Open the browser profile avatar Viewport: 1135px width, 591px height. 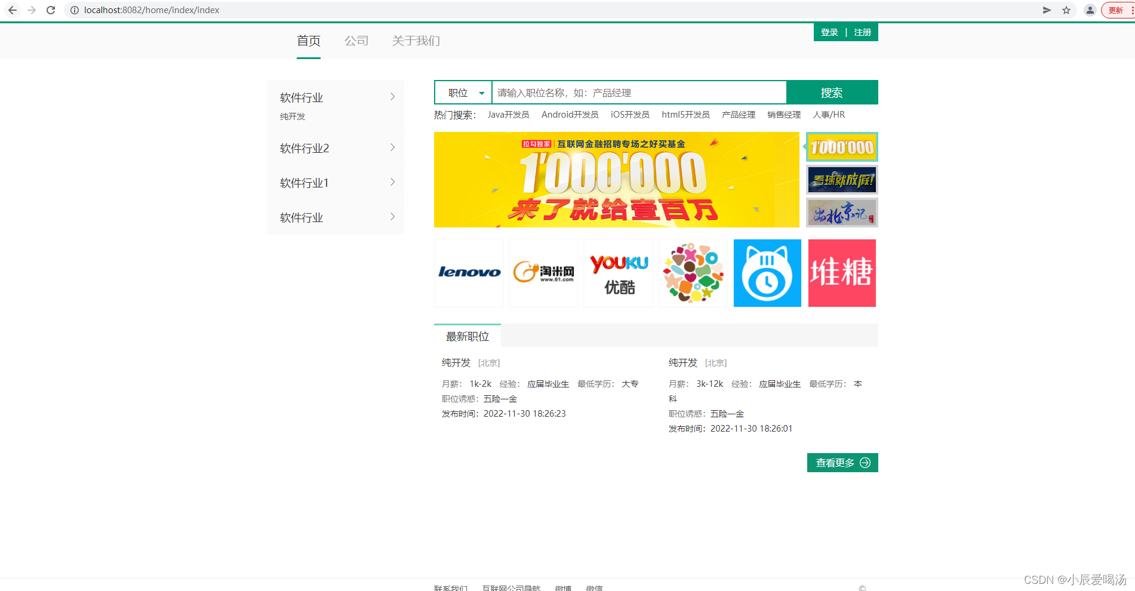pyautogui.click(x=1090, y=10)
